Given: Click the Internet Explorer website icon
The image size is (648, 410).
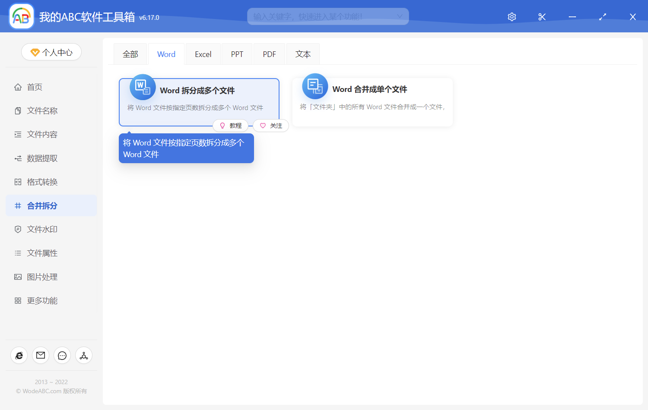Looking at the screenshot, I should pos(19,355).
